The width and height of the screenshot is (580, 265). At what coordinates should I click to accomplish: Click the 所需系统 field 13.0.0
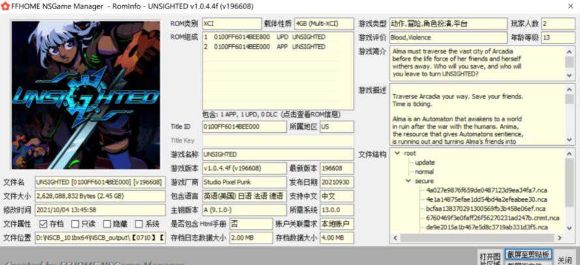pyautogui.click(x=337, y=210)
